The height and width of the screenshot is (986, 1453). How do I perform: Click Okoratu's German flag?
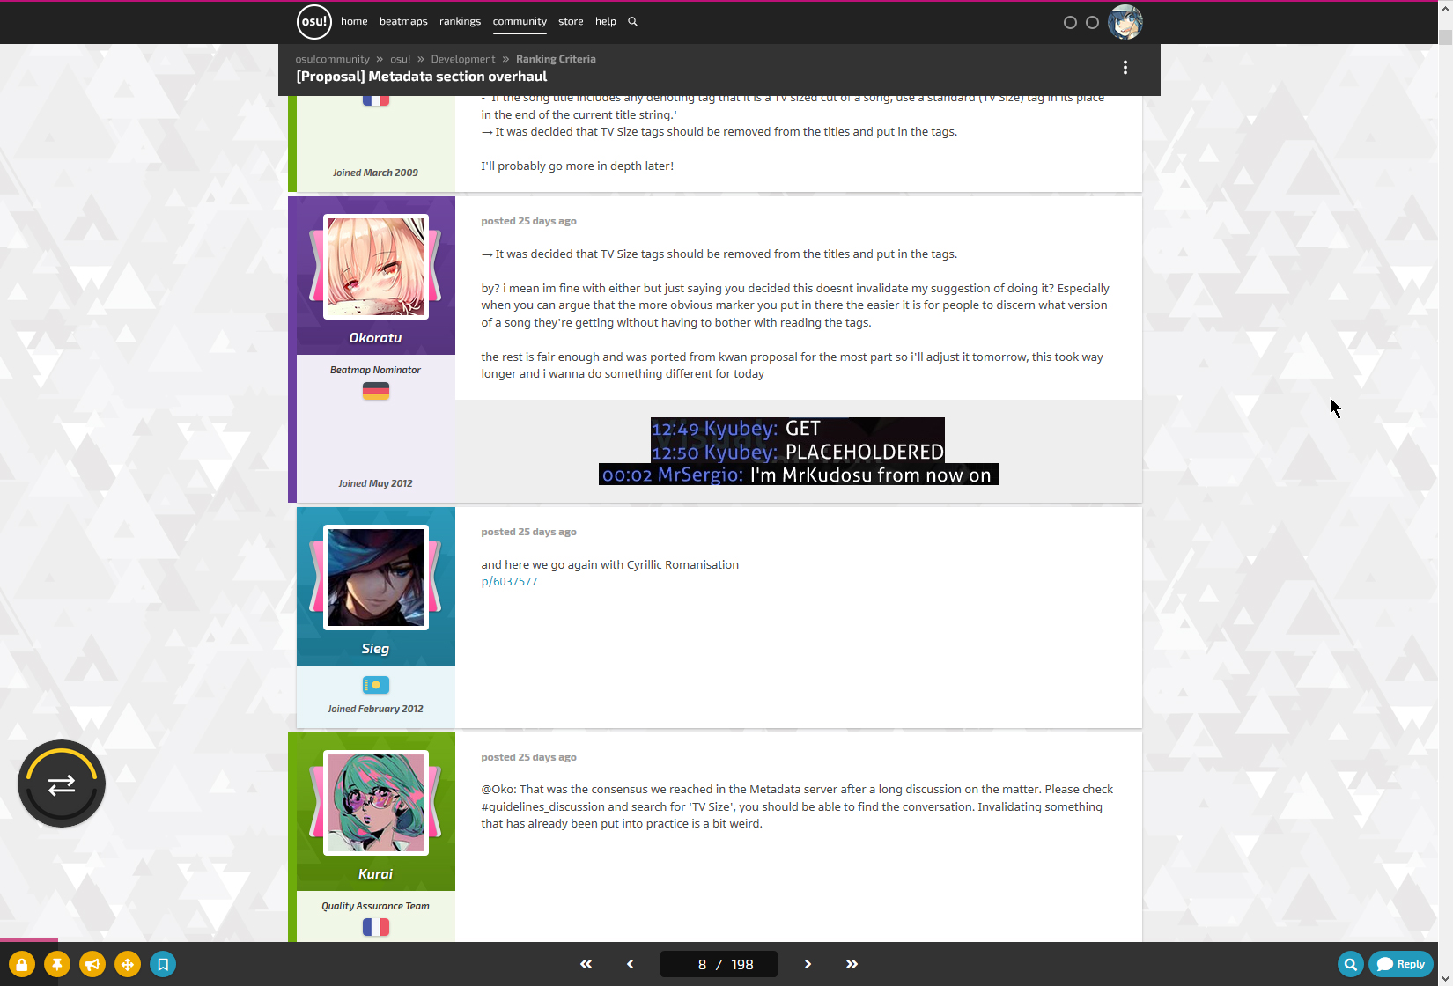tap(376, 391)
